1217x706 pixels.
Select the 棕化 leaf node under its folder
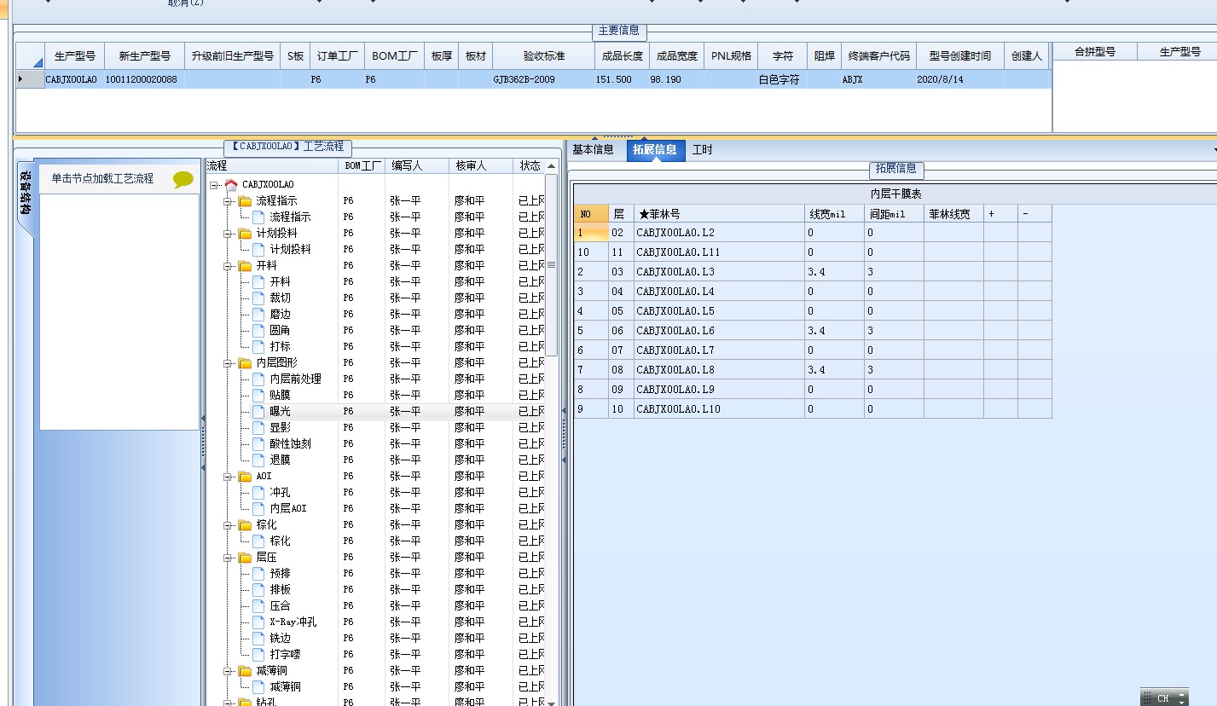point(281,541)
